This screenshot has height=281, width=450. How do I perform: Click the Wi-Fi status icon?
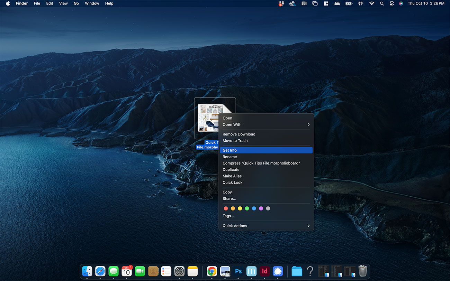tap(372, 3)
